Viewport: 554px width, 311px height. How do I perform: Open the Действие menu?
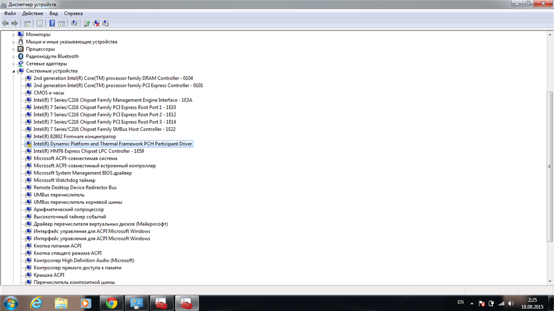coord(32,14)
